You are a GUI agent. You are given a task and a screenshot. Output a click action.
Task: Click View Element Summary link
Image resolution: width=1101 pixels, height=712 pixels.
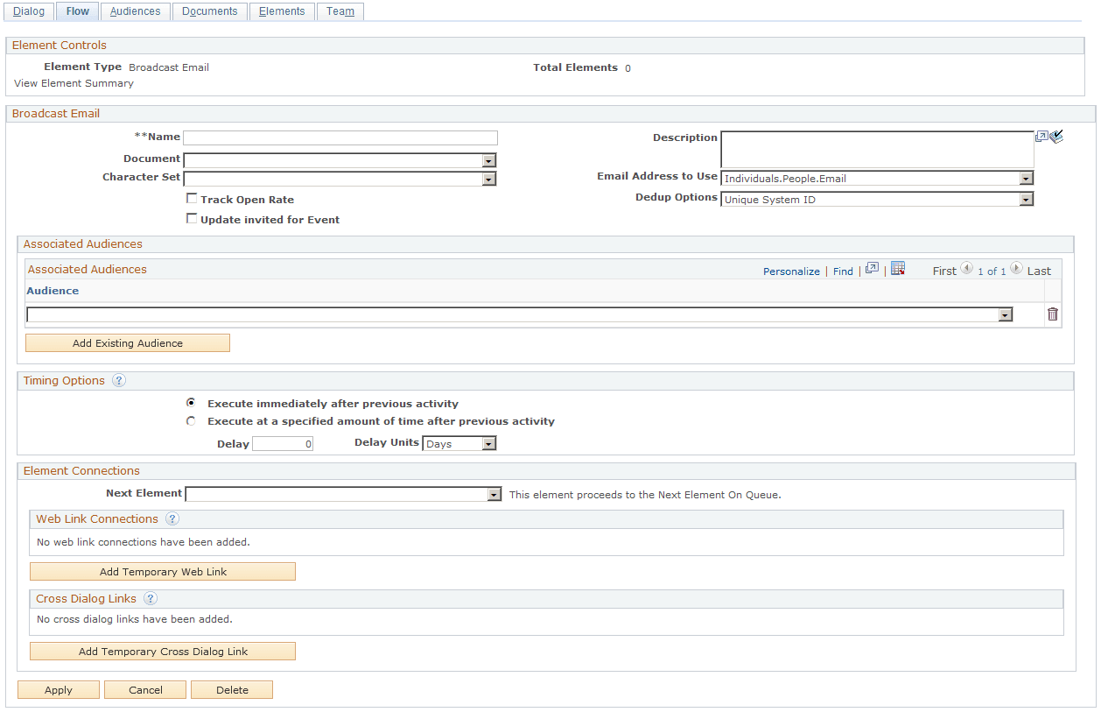[74, 83]
